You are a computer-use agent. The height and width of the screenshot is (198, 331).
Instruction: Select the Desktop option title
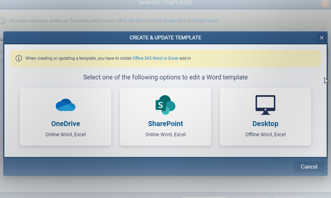tap(265, 124)
